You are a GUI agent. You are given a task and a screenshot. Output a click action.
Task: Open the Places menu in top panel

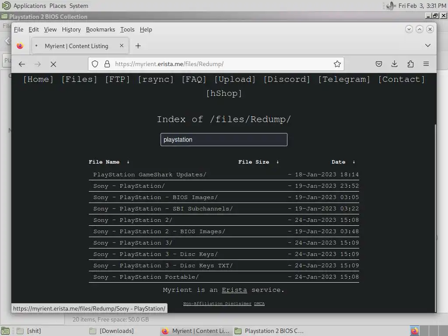(57, 6)
